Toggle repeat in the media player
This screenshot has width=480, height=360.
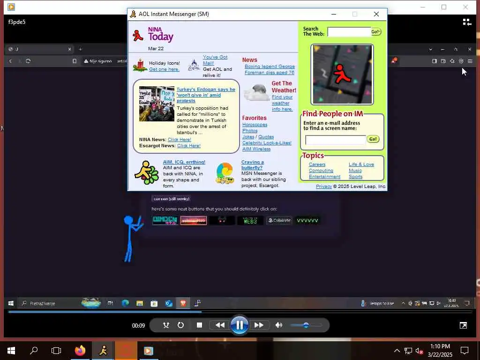pos(180,325)
